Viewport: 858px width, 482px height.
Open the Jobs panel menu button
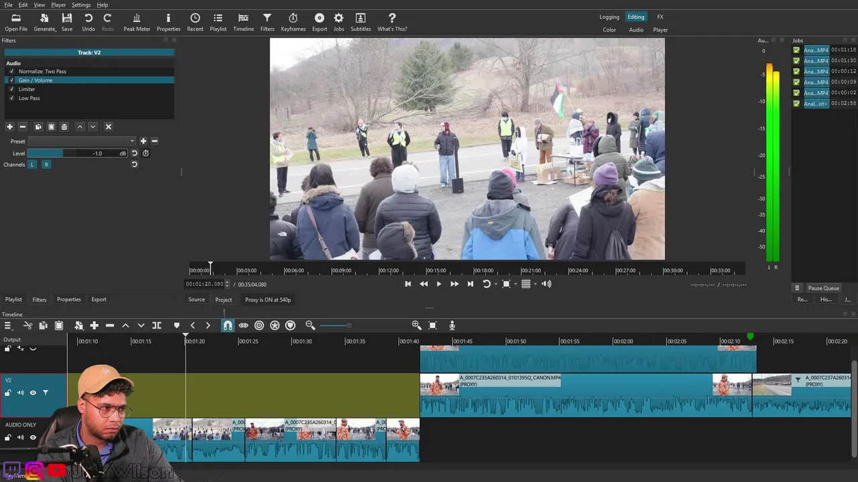[797, 288]
